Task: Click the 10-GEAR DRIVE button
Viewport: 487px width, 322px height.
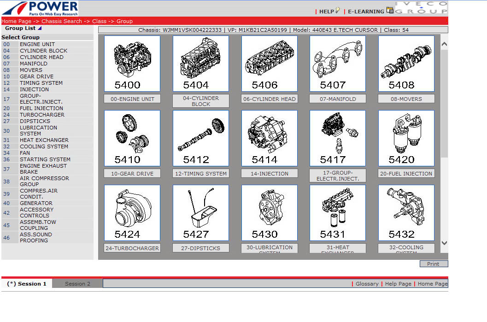Action: pos(132,174)
